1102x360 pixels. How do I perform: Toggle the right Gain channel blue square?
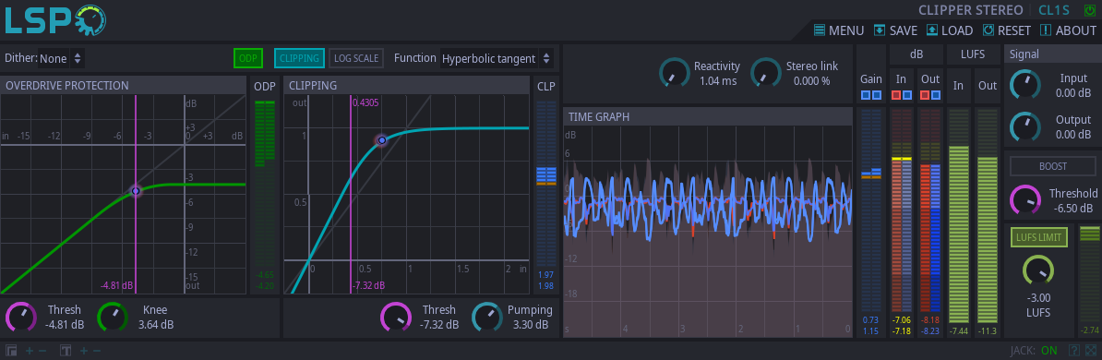click(x=877, y=95)
